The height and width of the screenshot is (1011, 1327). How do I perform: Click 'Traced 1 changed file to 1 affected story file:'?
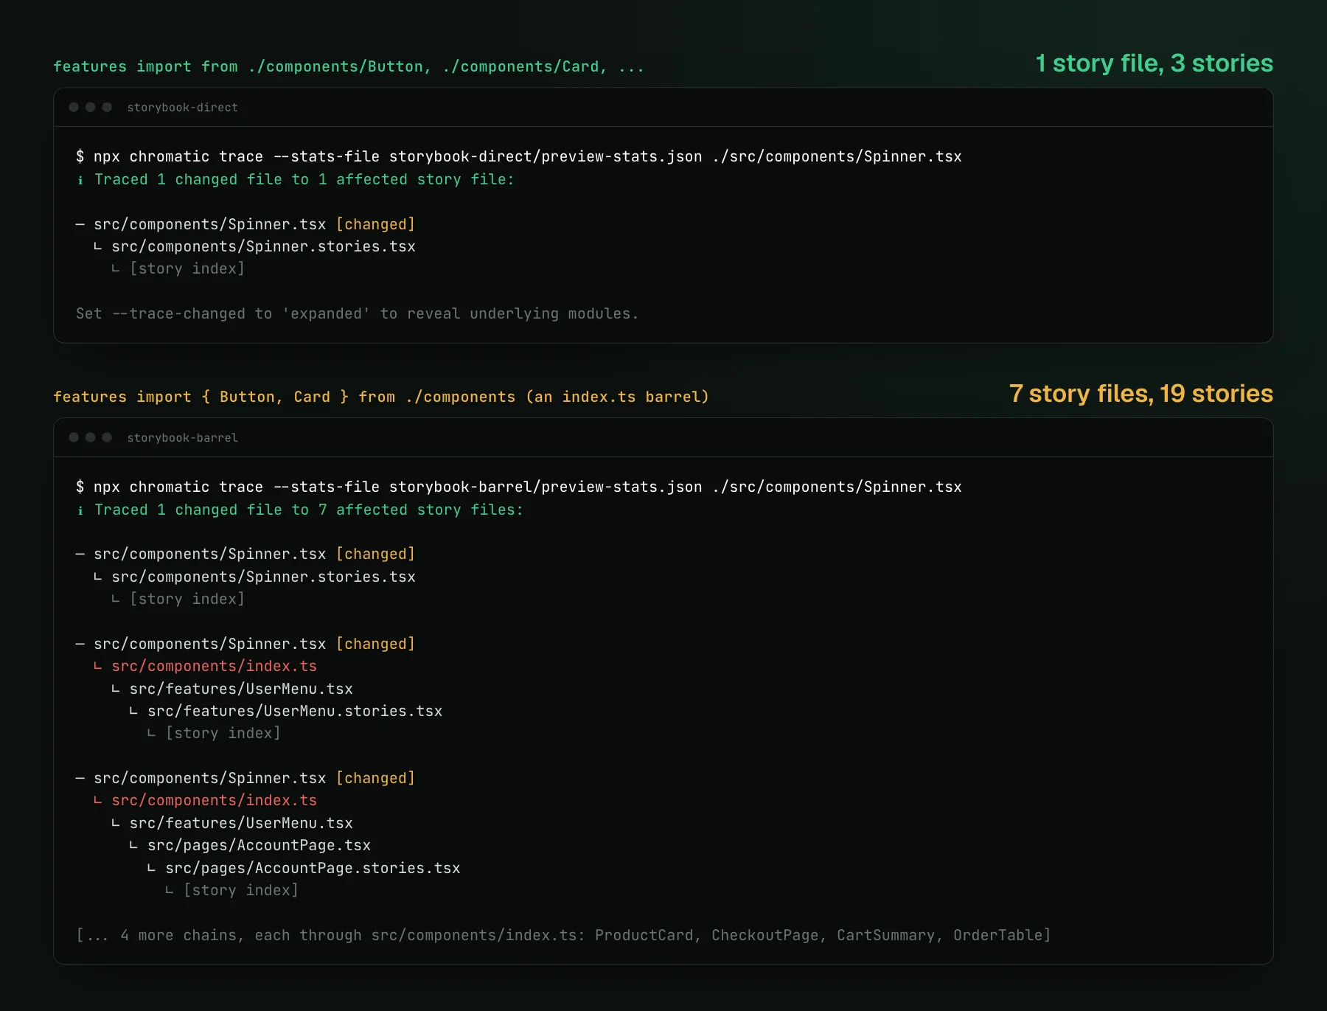pos(304,180)
